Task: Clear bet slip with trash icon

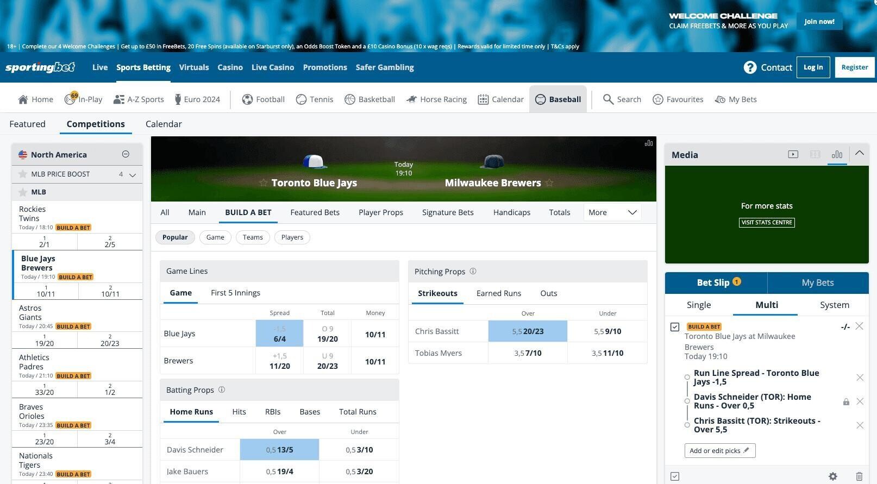Action: [859, 476]
